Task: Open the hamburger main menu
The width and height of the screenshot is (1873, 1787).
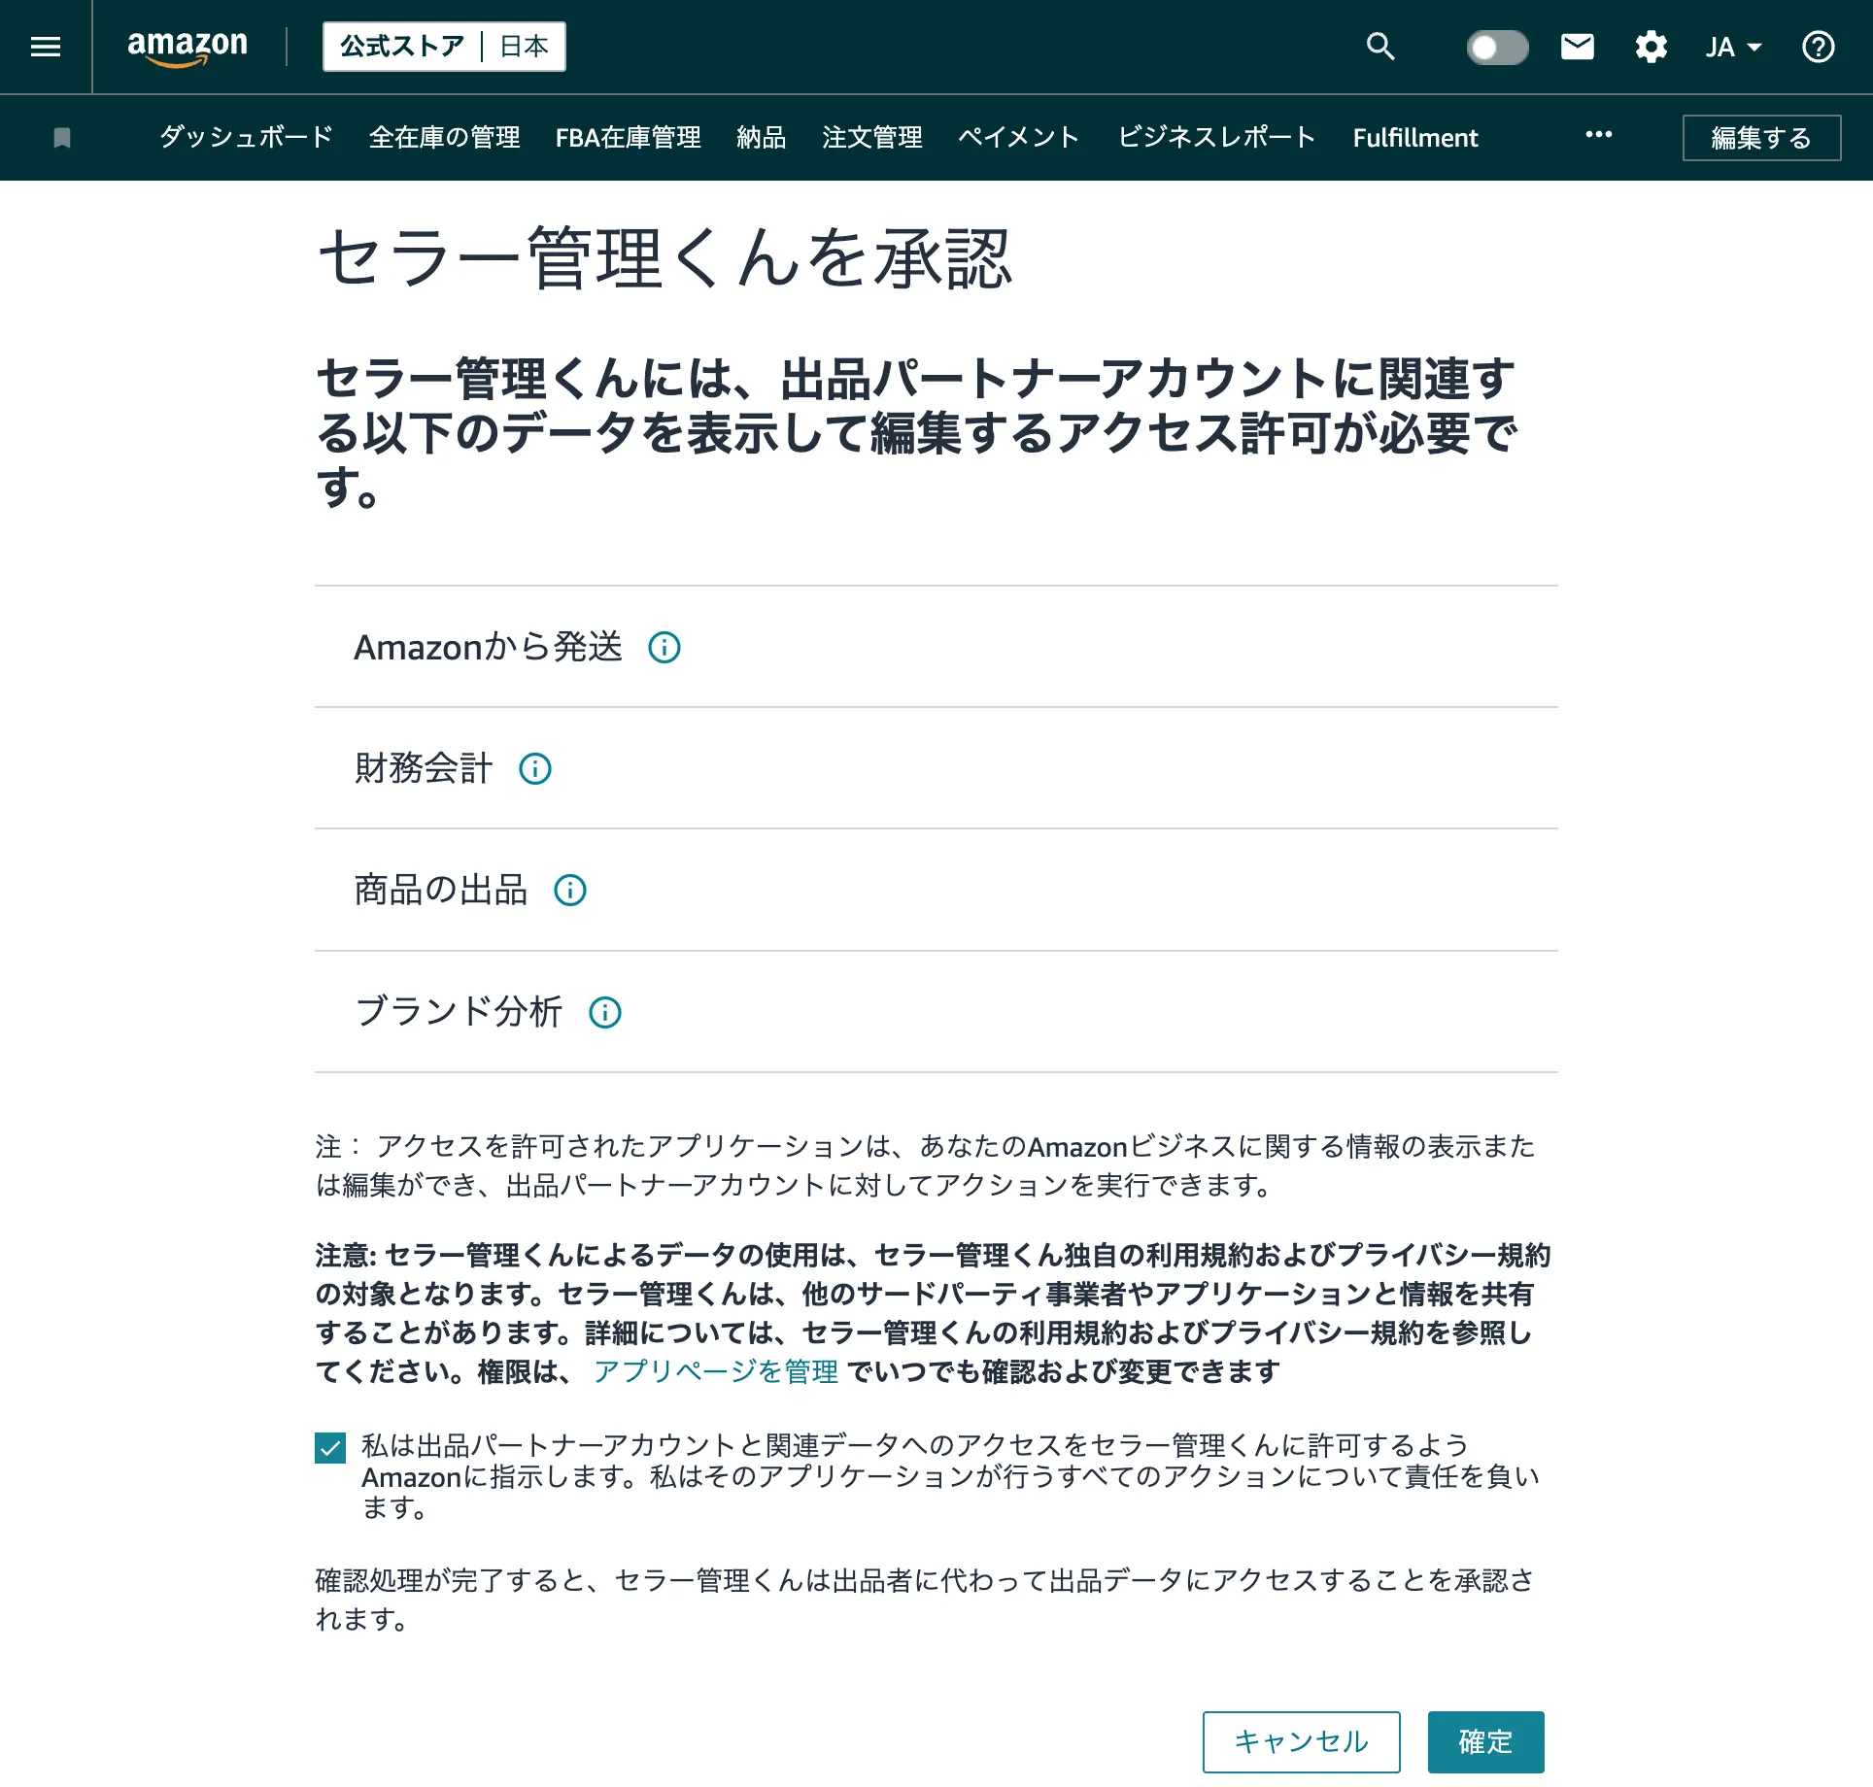Action: pyautogui.click(x=46, y=47)
